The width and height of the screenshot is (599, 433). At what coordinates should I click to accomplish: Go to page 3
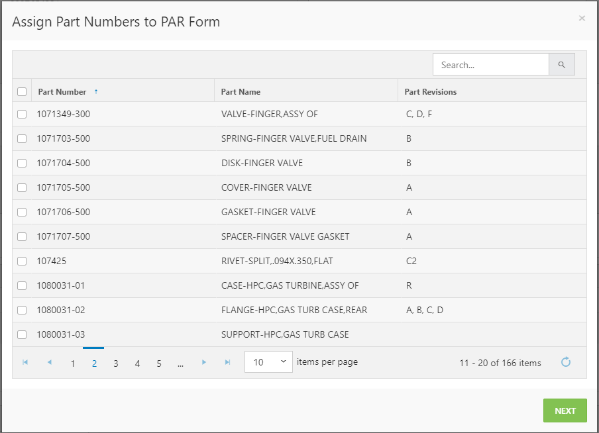click(116, 363)
